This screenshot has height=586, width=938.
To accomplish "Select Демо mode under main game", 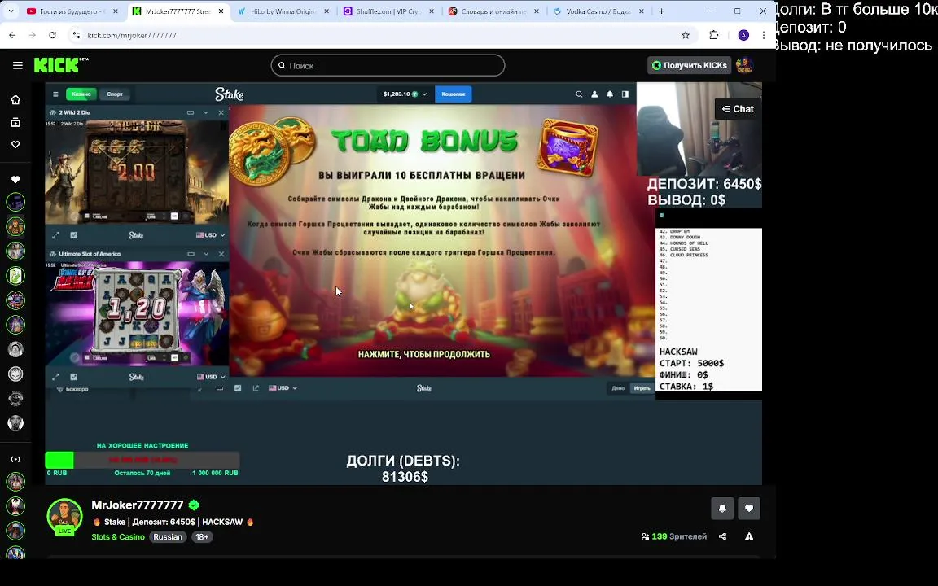I will 618,388.
